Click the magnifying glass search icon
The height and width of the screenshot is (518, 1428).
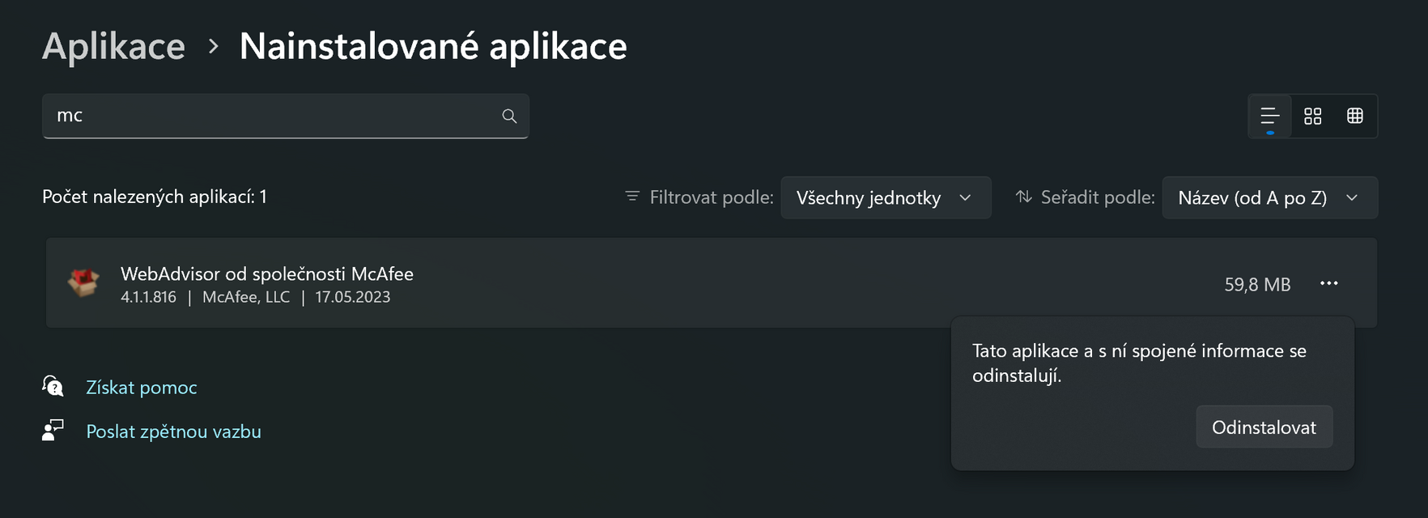[509, 116]
